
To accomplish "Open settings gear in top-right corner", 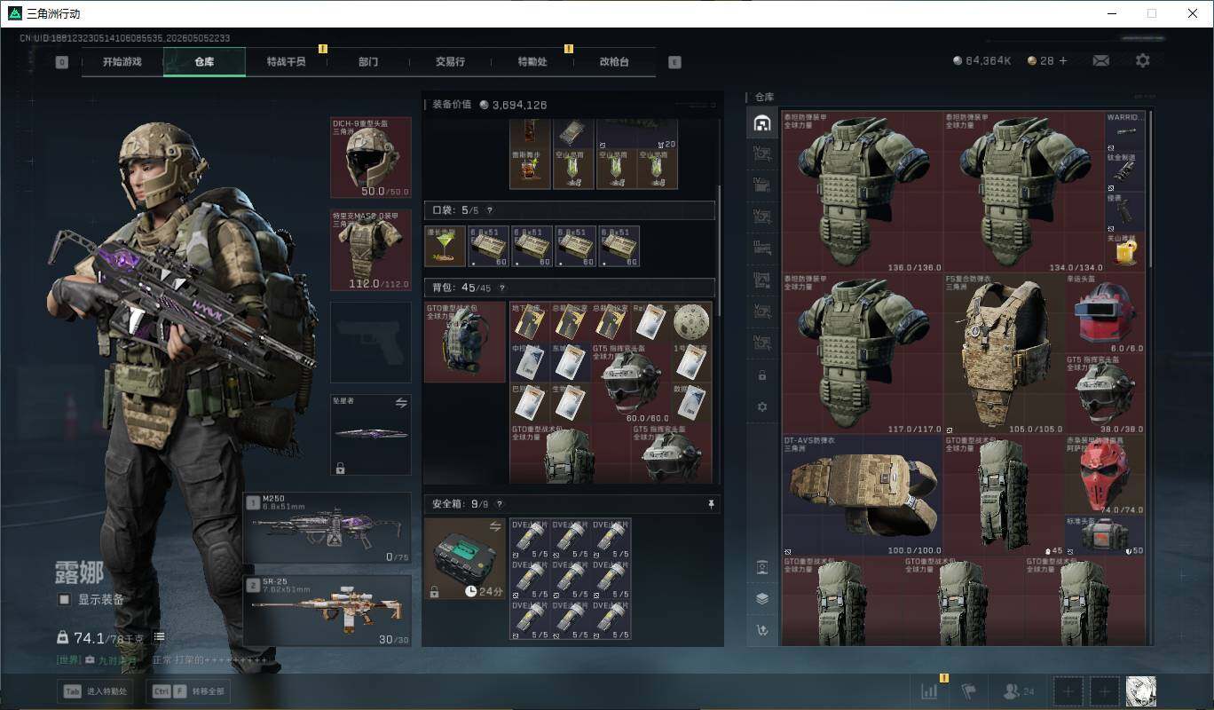I will (x=1142, y=60).
